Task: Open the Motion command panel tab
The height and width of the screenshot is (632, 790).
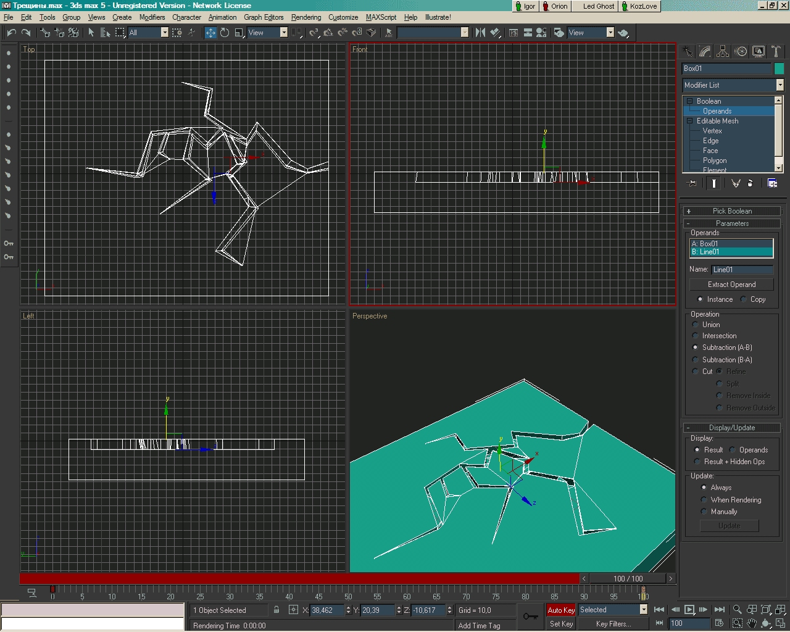Action: [x=741, y=52]
